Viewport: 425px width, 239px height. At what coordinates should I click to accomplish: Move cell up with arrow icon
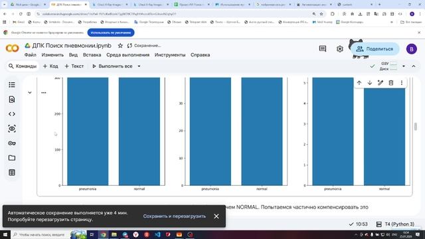pos(359,83)
